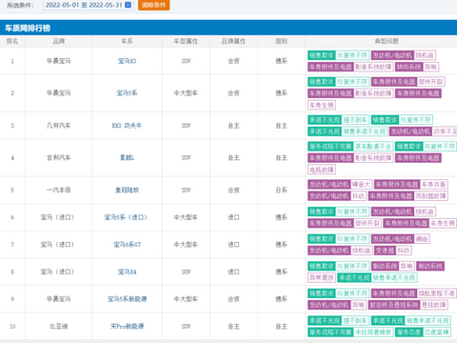Viewport: 457px width, 343px height.
Task: Open the 宝马6系GT series link
Action: 127,245
